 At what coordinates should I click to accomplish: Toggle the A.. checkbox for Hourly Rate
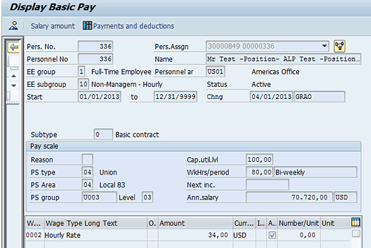[x=272, y=235]
